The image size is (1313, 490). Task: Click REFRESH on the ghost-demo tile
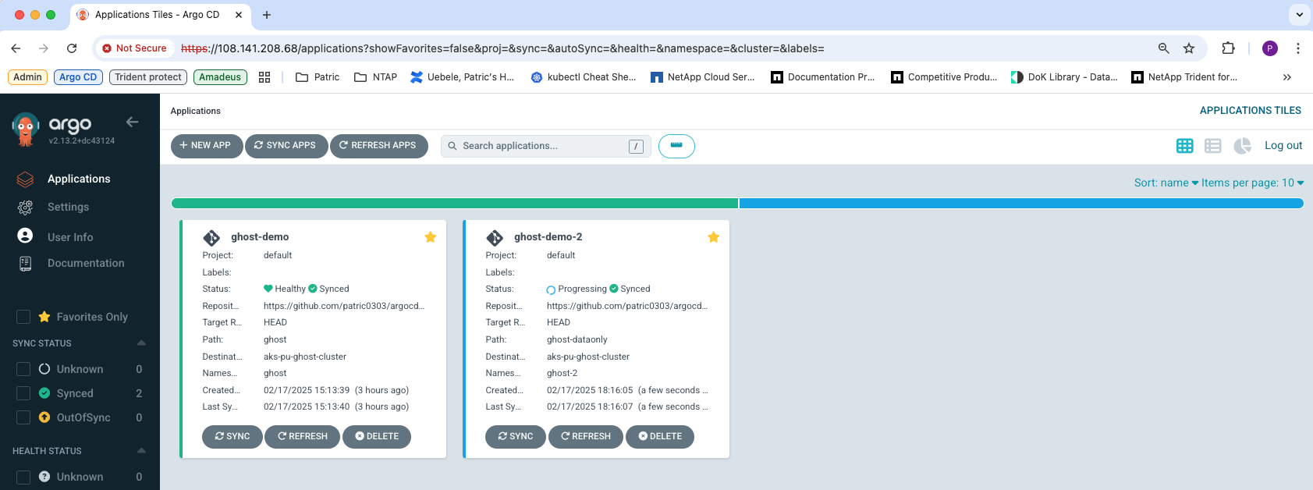pos(303,437)
